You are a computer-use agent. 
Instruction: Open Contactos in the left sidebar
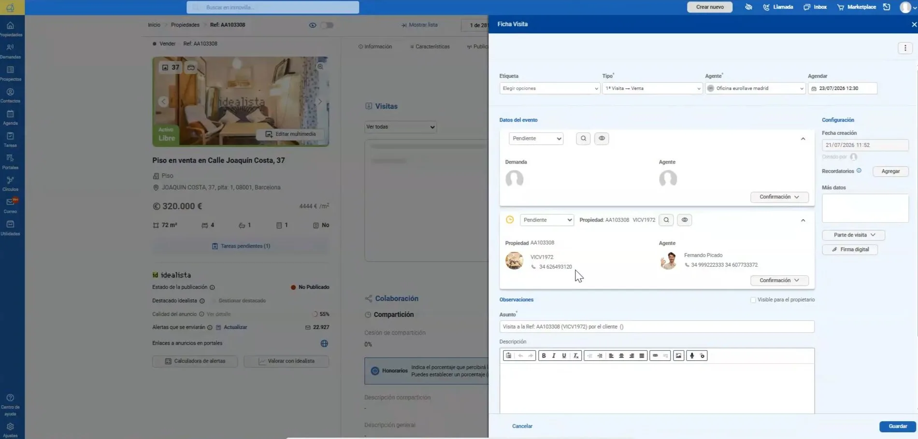point(11,96)
